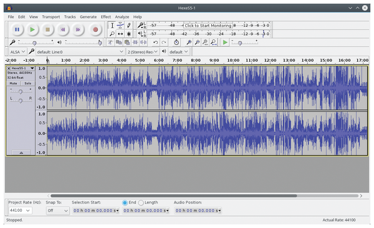The image size is (374, 228).
Task: Select the Length radio button
Action: 141,202
